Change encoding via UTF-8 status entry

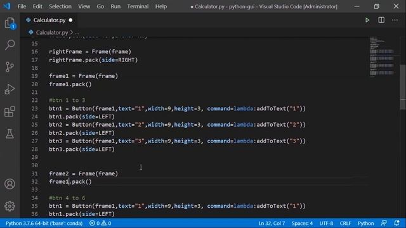tap(326, 223)
